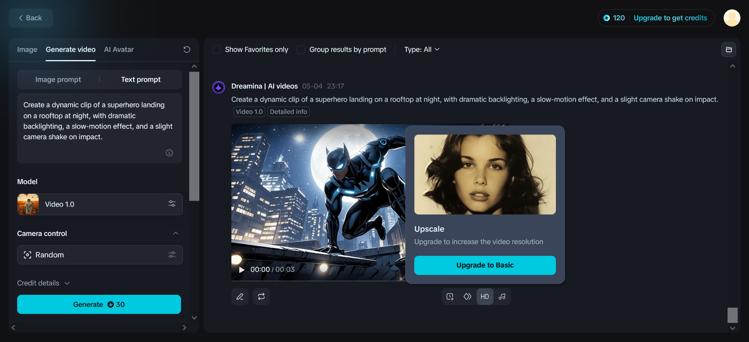749x342 pixels.
Task: Play the superhero video
Action: [x=241, y=269]
